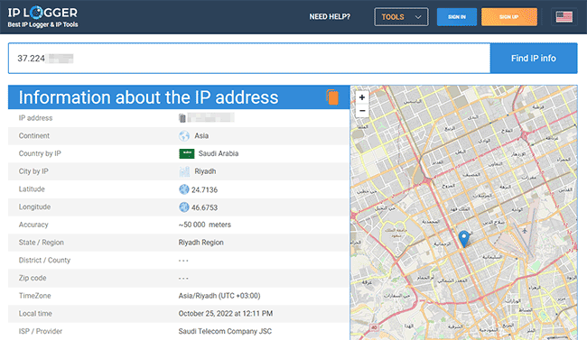The width and height of the screenshot is (587, 340).
Task: Select the ~50 000 meters accuracy value
Action: (205, 225)
